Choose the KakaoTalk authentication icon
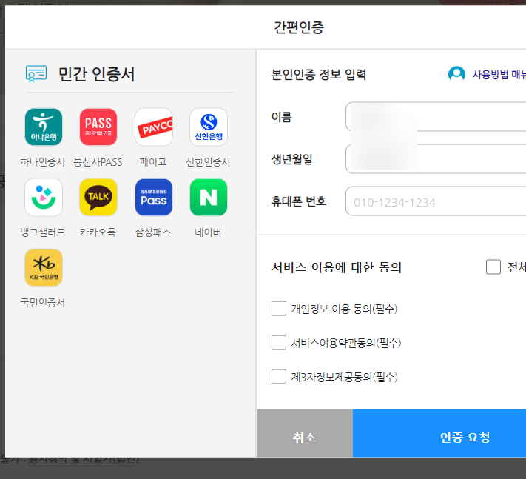526x479 pixels. [98, 198]
